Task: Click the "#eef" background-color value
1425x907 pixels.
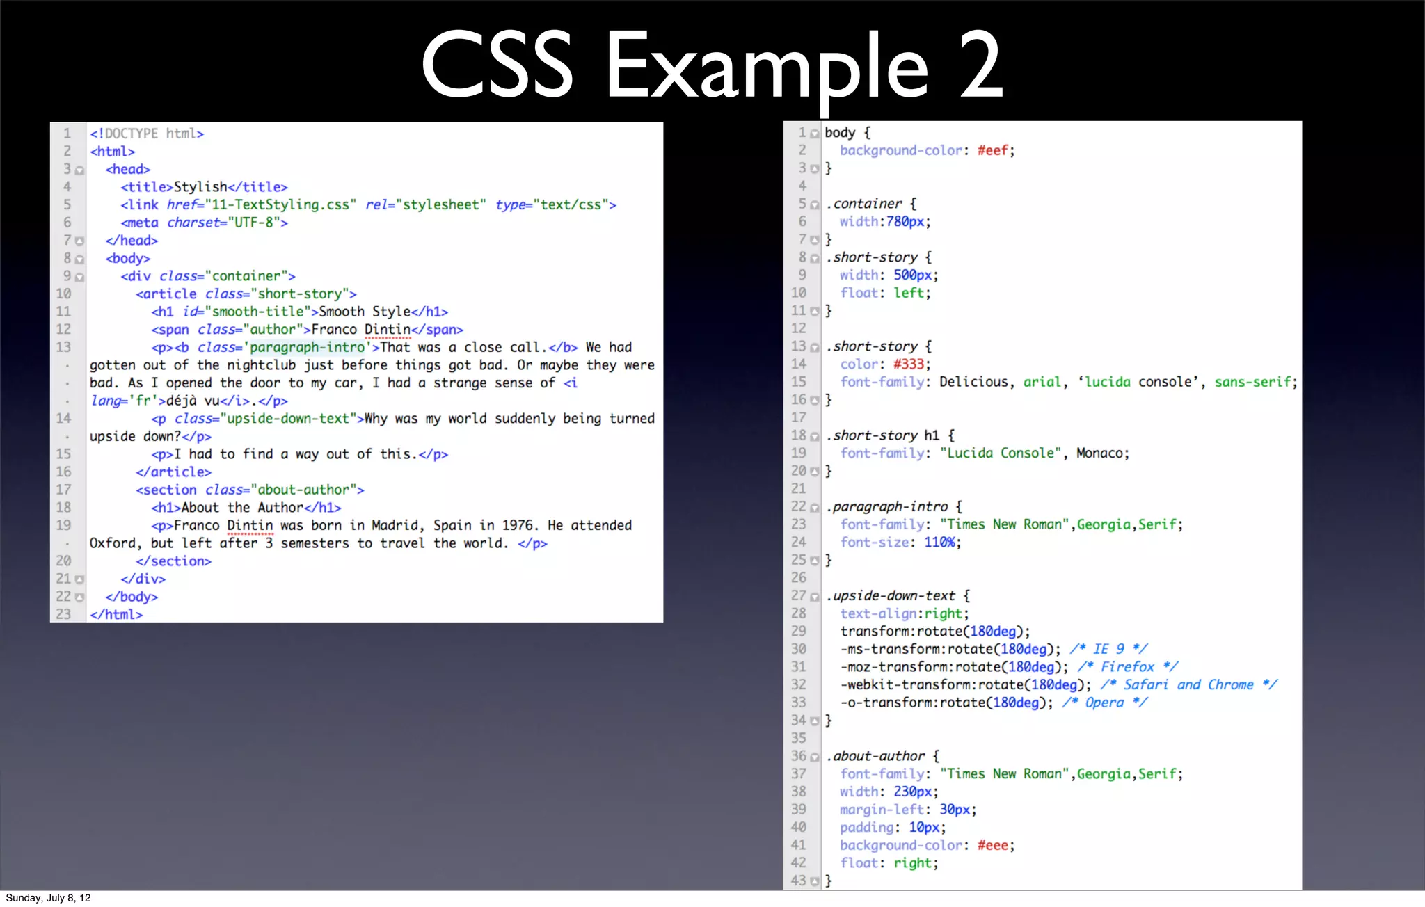Action: 993,151
